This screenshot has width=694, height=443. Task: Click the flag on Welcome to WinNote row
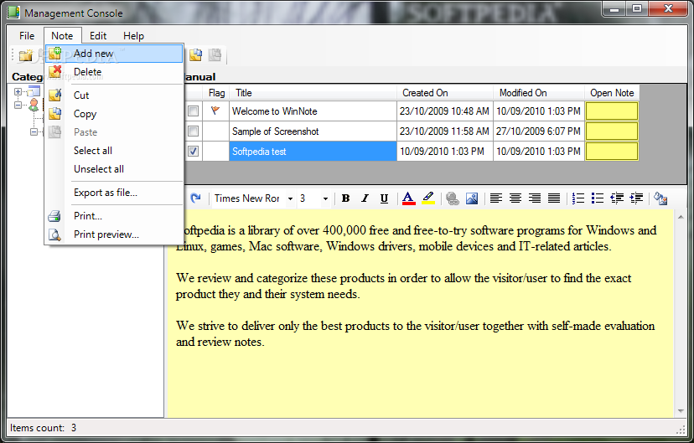point(215,111)
